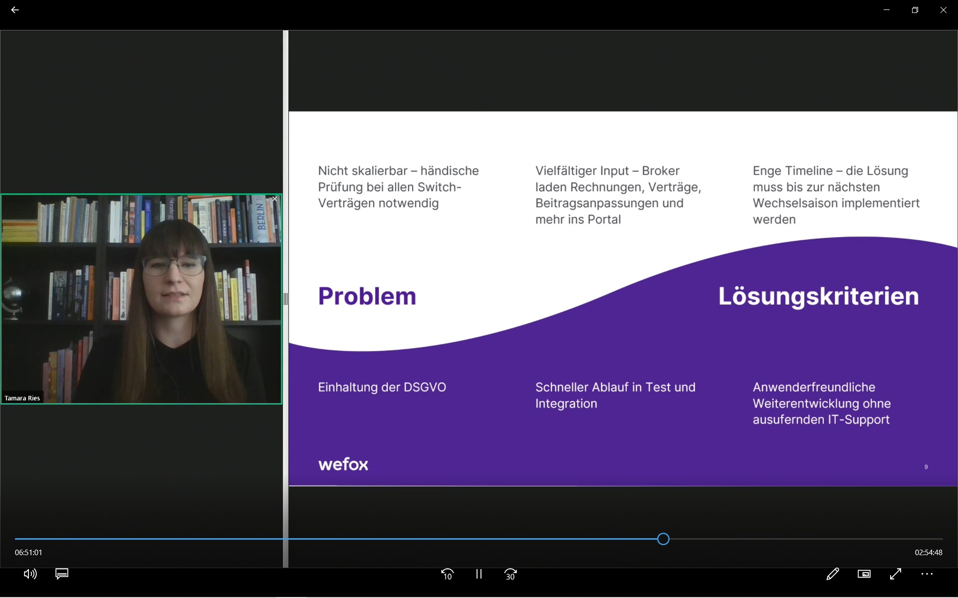The image size is (958, 598).
Task: Open the more options ellipsis menu
Action: 927,574
